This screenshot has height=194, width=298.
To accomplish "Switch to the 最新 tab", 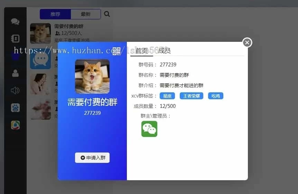I will (x=86, y=14).
